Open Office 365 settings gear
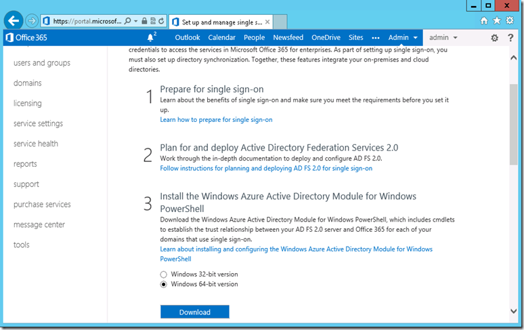This screenshot has height=330, width=524. tap(495, 38)
